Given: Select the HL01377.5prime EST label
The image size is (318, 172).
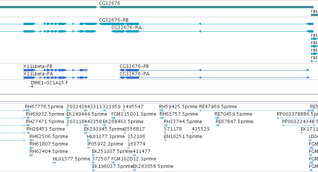Looking at the screenshot, I should [x=71, y=159].
